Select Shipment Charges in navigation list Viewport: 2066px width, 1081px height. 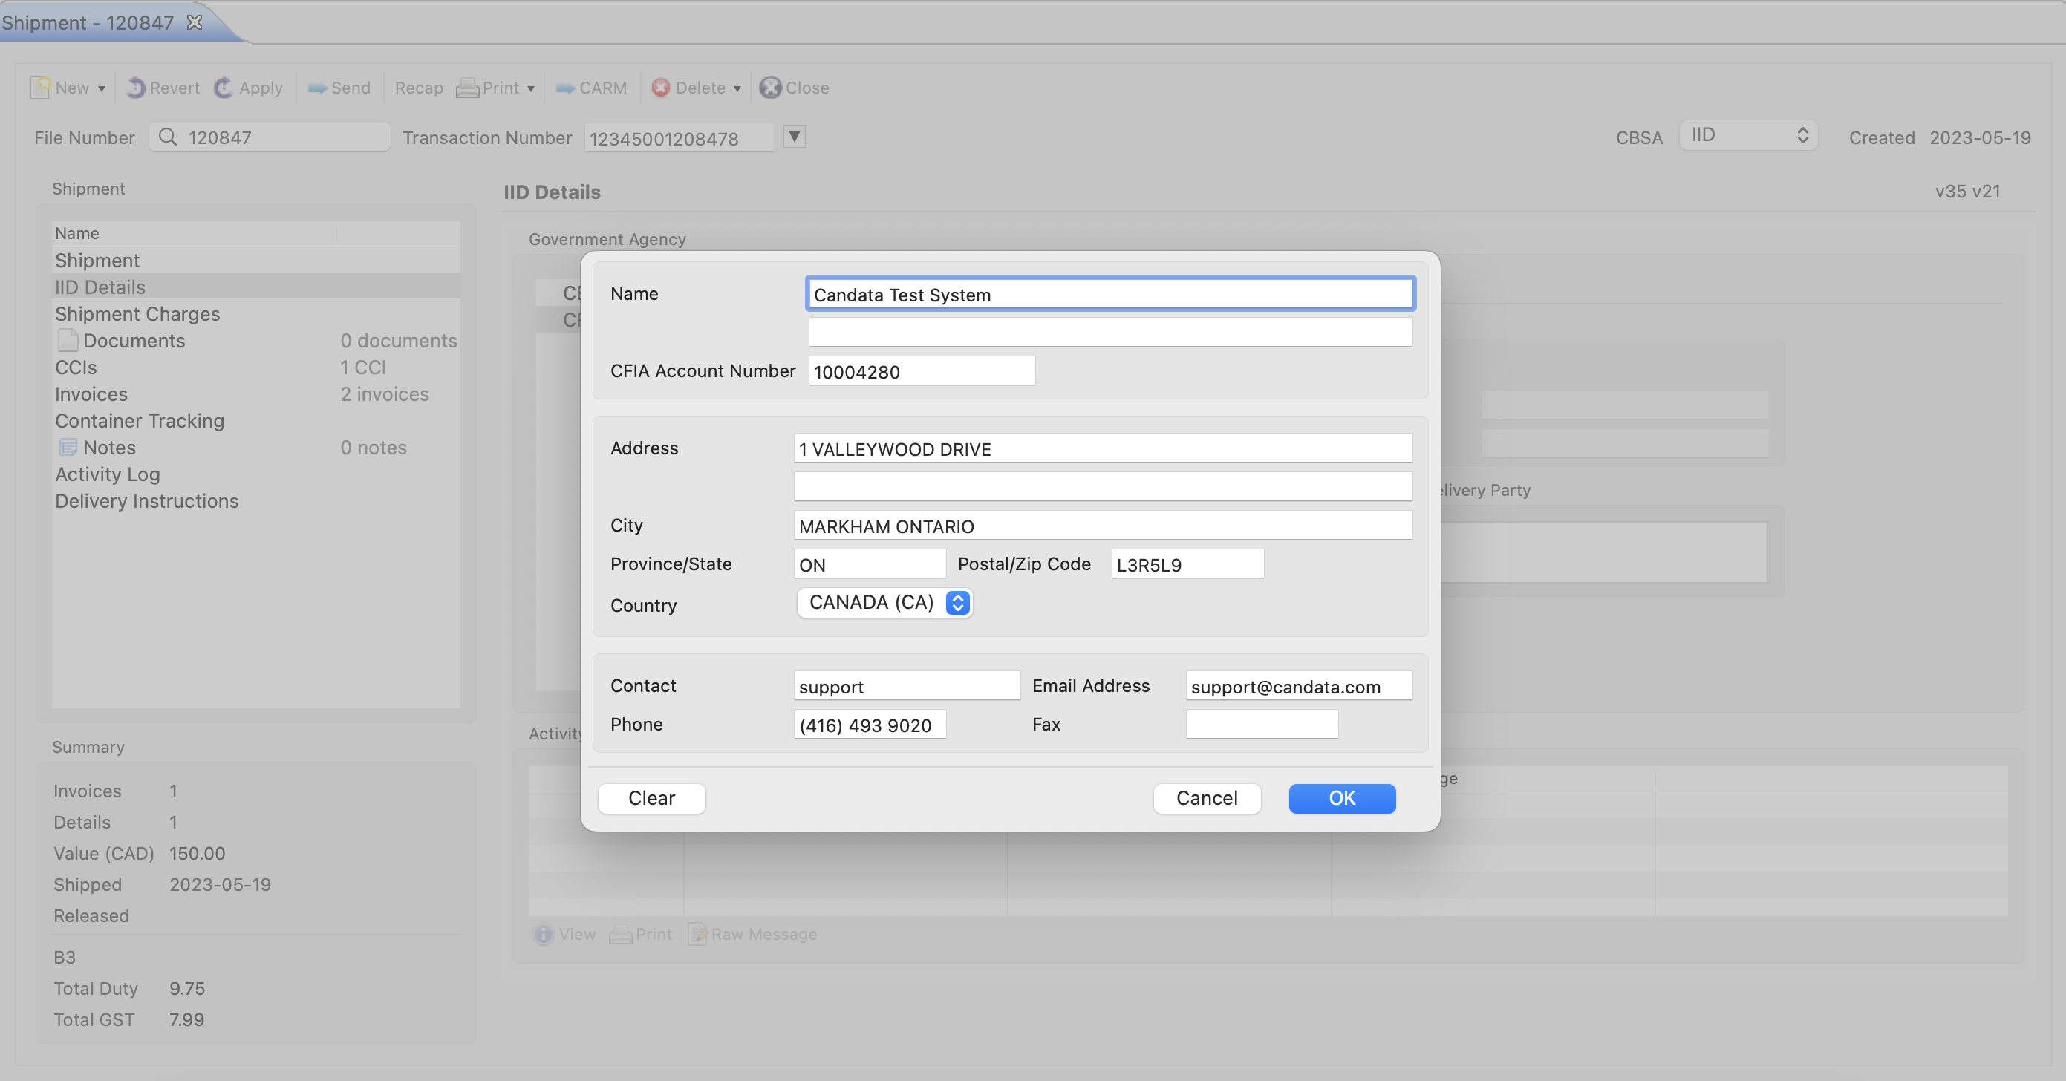click(x=256, y=313)
